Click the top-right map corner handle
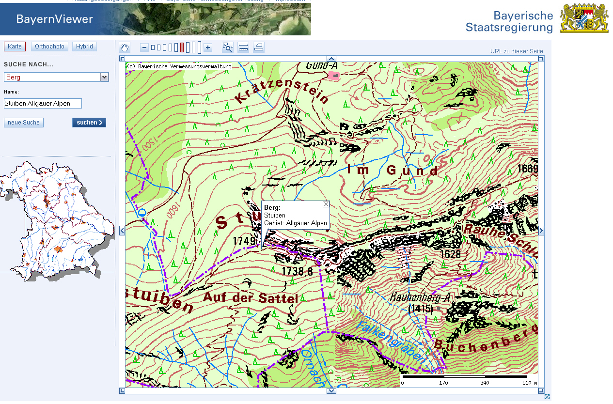Image resolution: width=613 pixels, height=404 pixels. [541, 59]
